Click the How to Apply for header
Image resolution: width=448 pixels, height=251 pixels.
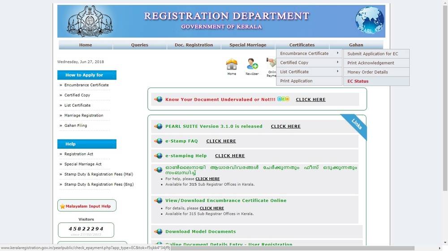coord(87,75)
